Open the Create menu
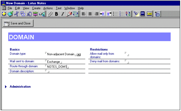Screen dimensions: 181x111 36,8
